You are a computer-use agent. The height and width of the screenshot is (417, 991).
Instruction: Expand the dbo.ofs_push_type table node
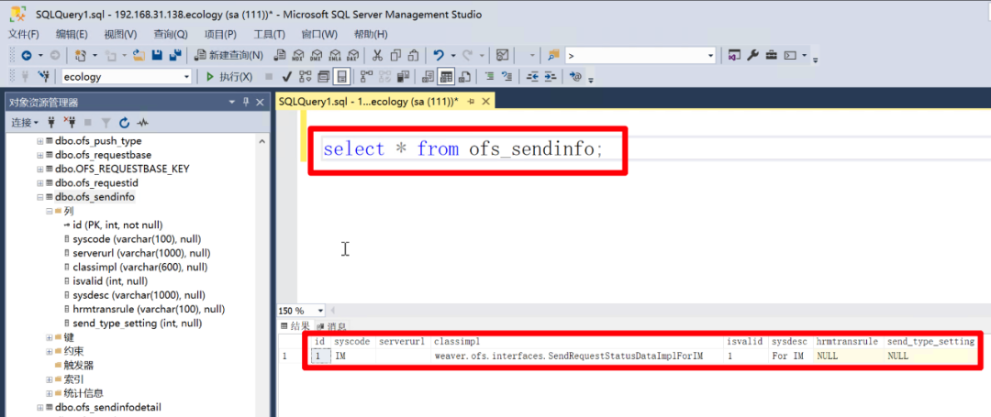tap(39, 141)
